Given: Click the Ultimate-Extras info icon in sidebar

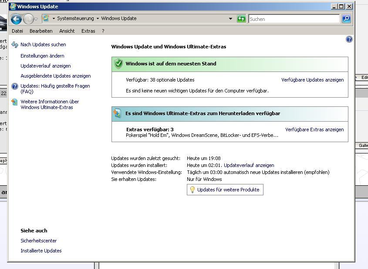Looking at the screenshot, I should tap(14, 102).
